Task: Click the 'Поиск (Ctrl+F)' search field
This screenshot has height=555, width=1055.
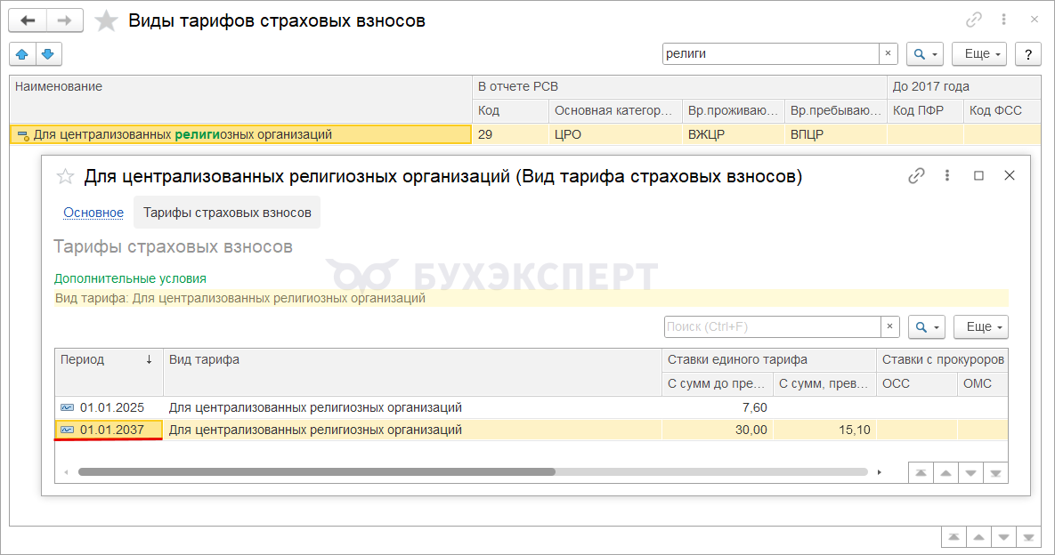Action: tap(773, 326)
